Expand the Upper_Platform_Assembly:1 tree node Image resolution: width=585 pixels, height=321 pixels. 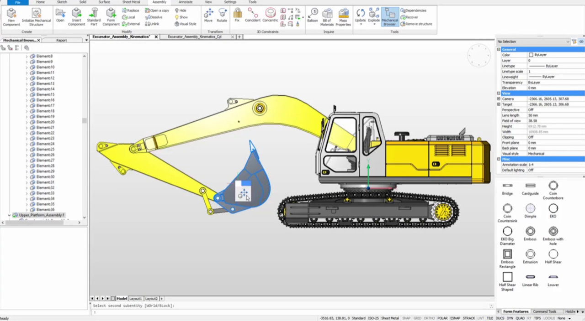pos(9,215)
